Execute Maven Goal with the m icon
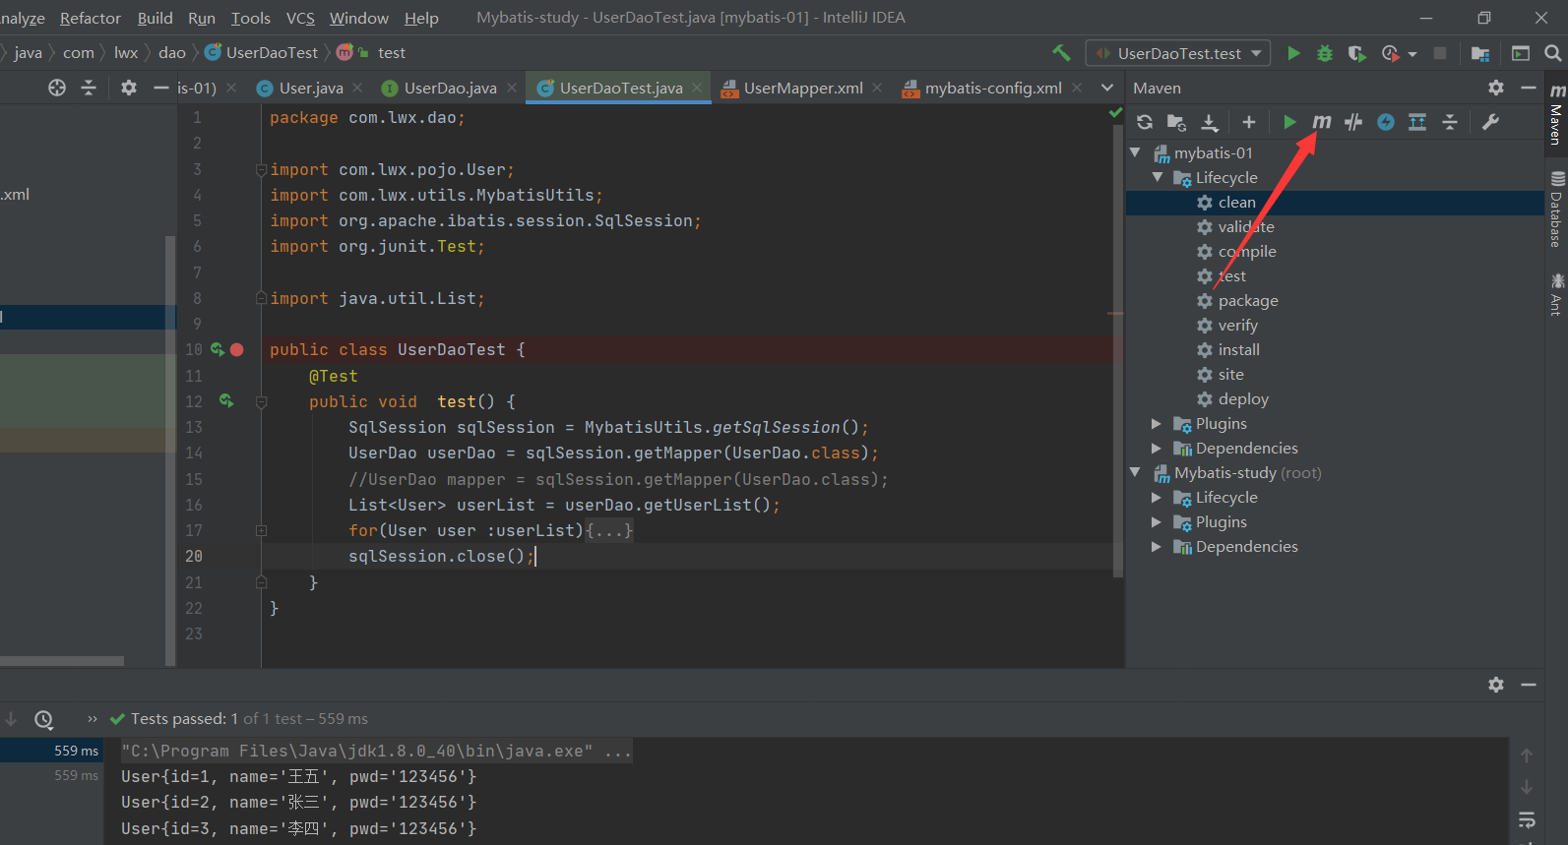This screenshot has width=1568, height=845. tap(1321, 122)
